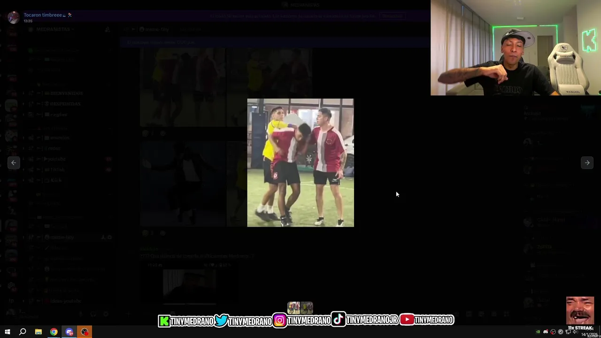Select the second thumbnail in the bottom strip

pyautogui.click(x=307, y=308)
